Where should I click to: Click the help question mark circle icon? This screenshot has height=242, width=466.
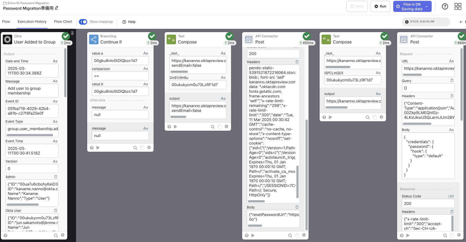click(x=445, y=6)
